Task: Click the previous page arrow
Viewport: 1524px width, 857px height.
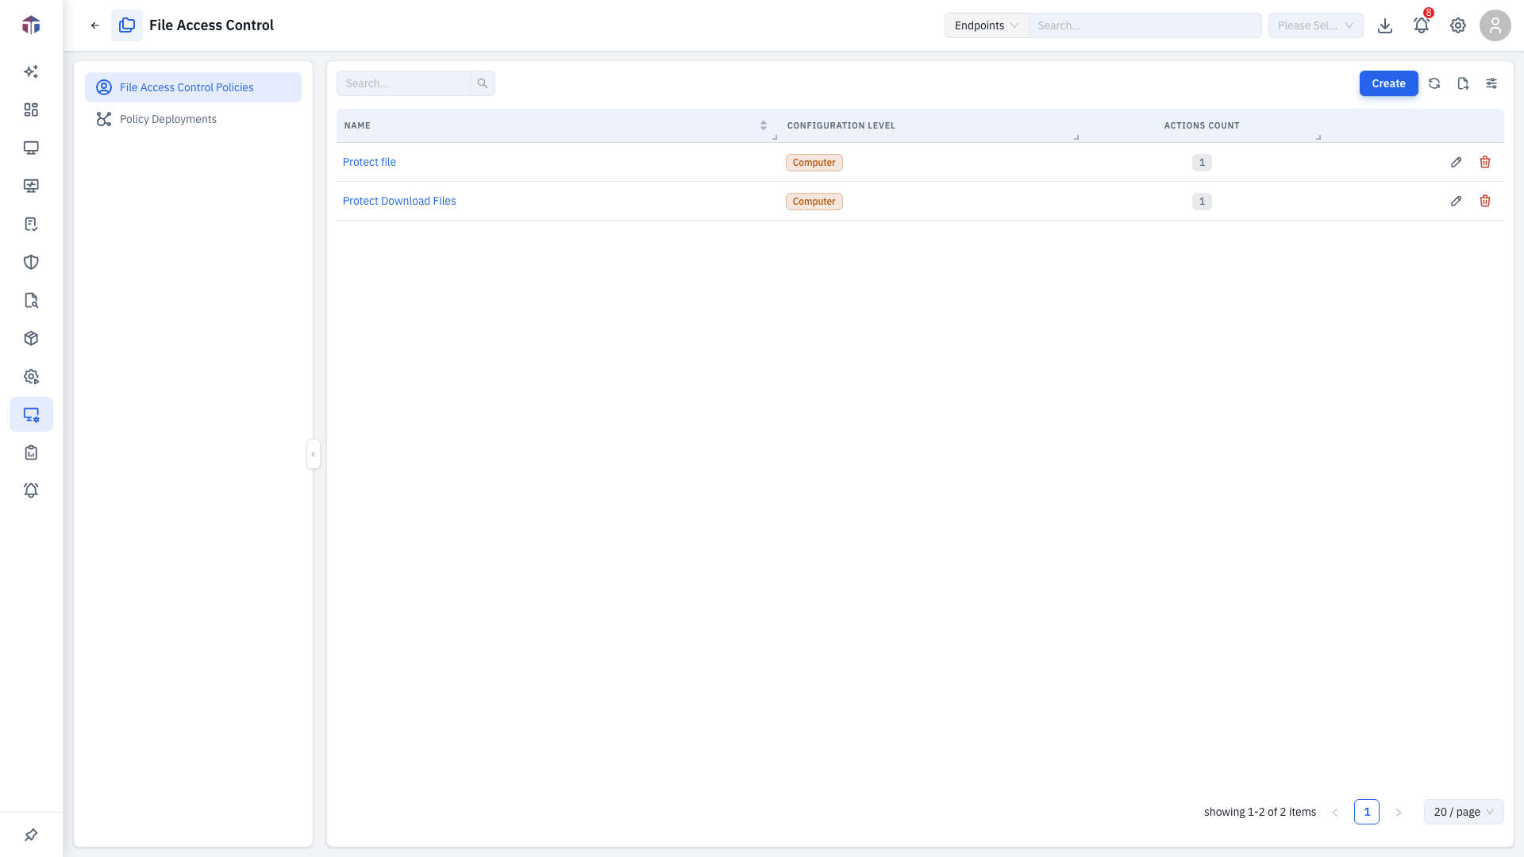Action: 1335,812
